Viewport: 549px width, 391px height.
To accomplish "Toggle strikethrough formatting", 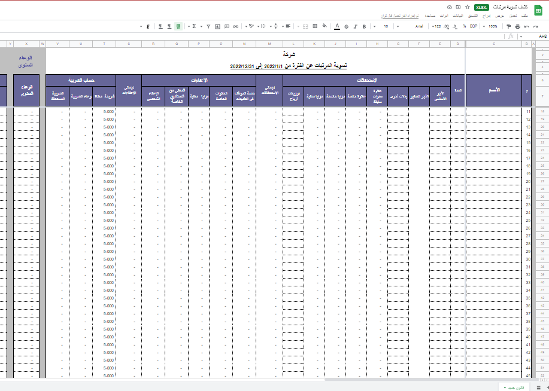I will click(346, 26).
